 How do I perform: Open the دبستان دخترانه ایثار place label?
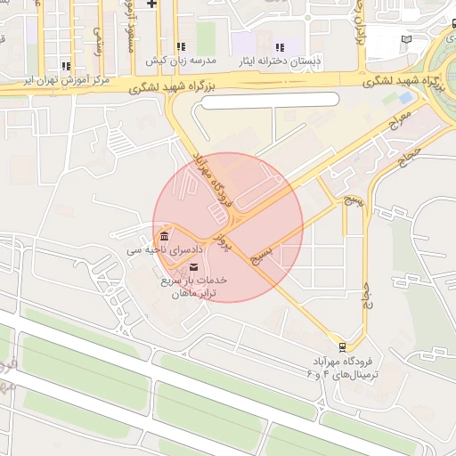point(280,61)
